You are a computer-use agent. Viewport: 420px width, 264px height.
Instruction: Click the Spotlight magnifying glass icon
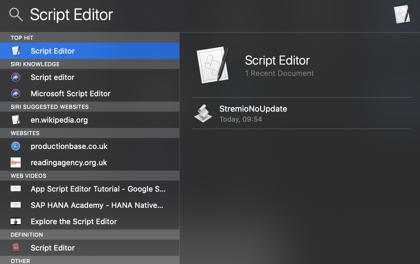tap(16, 14)
